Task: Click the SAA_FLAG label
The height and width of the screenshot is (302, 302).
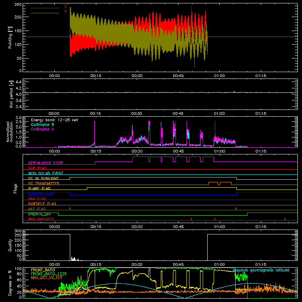Action: pos(37,199)
